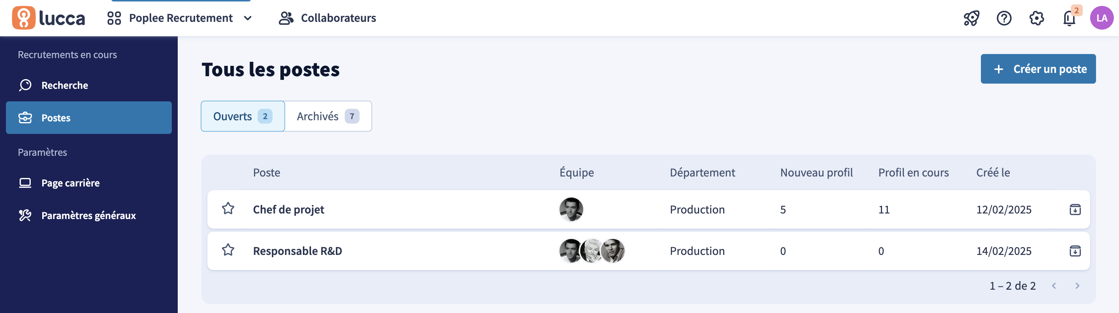Image resolution: width=1119 pixels, height=313 pixels.
Task: Open the settings gear icon
Action: 1036,18
